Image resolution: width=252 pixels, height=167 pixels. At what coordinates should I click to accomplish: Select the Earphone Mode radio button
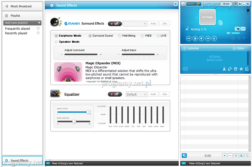click(x=56, y=36)
